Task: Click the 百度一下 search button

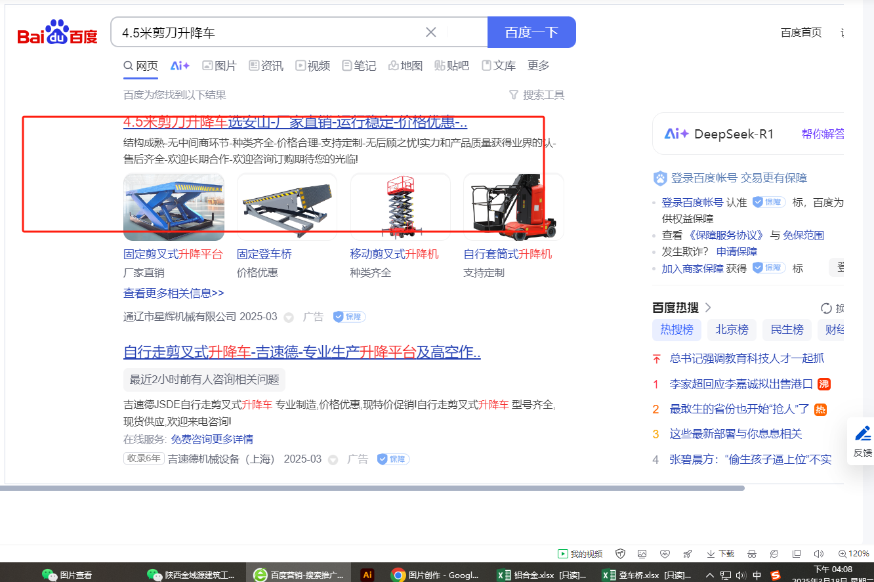Action: (531, 32)
